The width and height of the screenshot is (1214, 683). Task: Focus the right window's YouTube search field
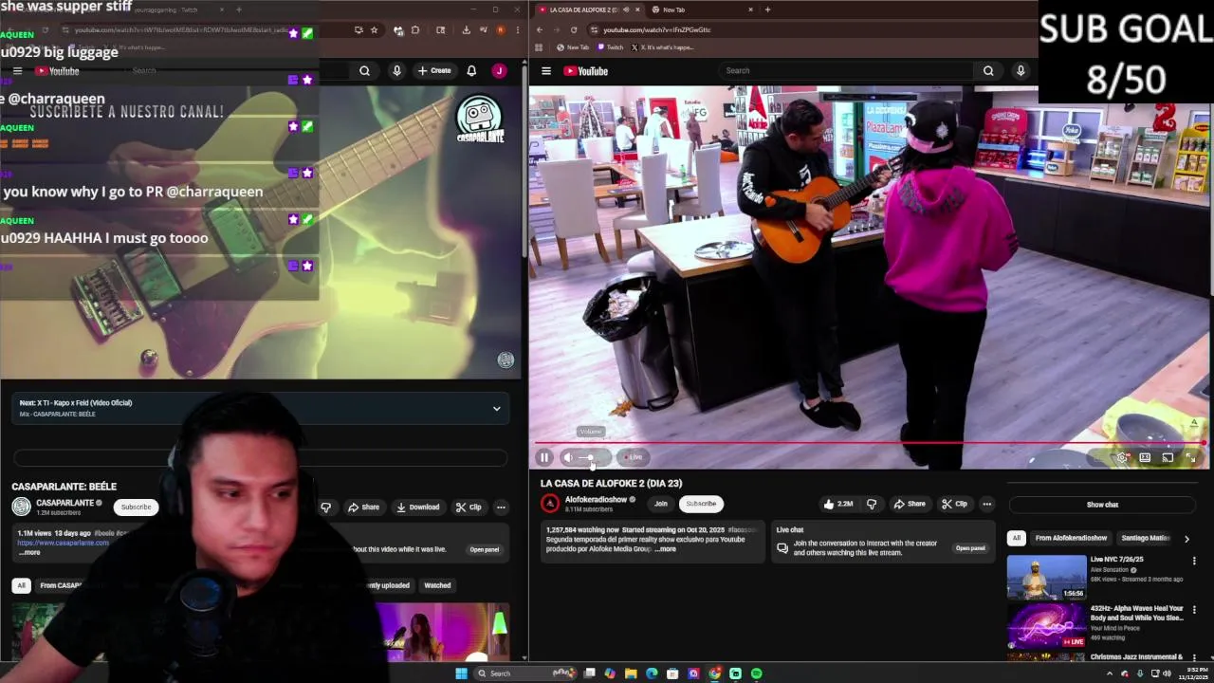click(x=846, y=71)
